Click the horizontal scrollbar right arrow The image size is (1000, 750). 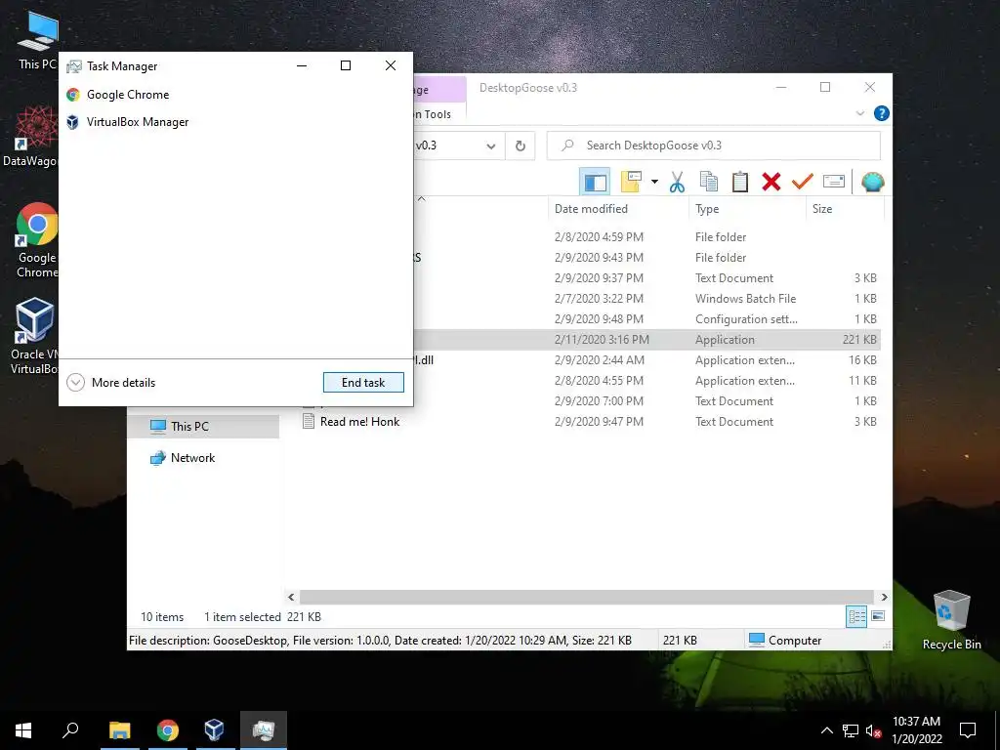[x=884, y=597]
